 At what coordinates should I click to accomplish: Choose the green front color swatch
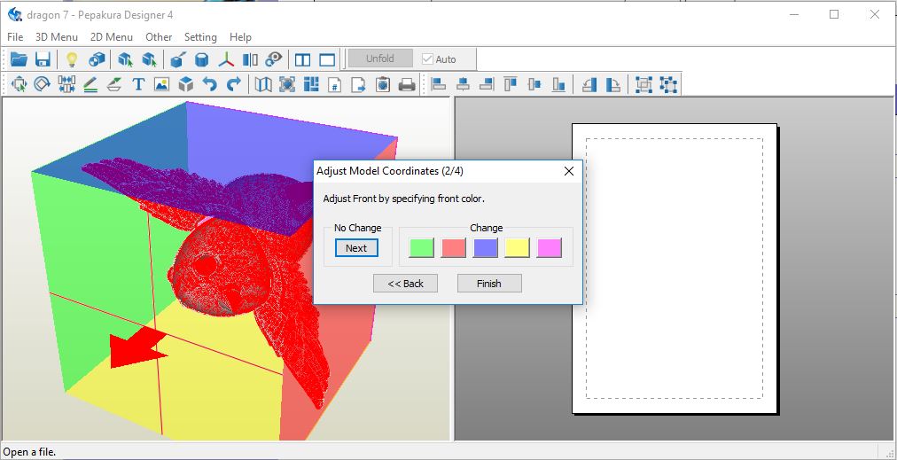click(422, 248)
